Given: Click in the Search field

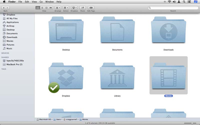Looking at the screenshot, I should [x=173, y=8].
